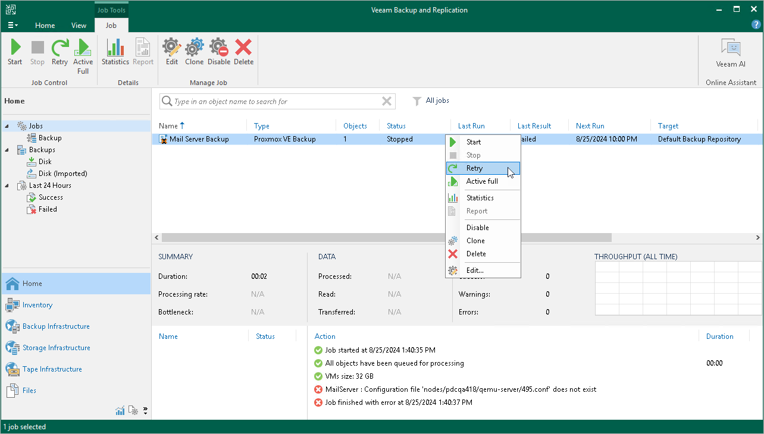The height and width of the screenshot is (434, 764).
Task: Click the Edit job ribbon icon
Action: pyautogui.click(x=172, y=52)
